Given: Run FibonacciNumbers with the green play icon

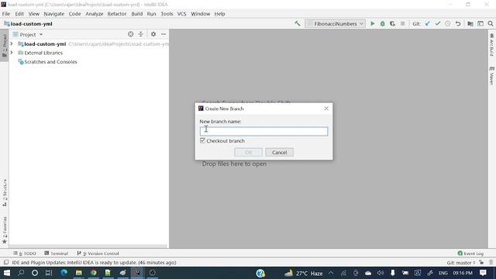Looking at the screenshot, I should pos(372,24).
